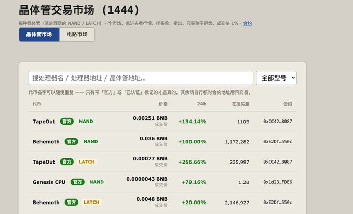Click the 1,172,282 order volume

[x=237, y=142]
